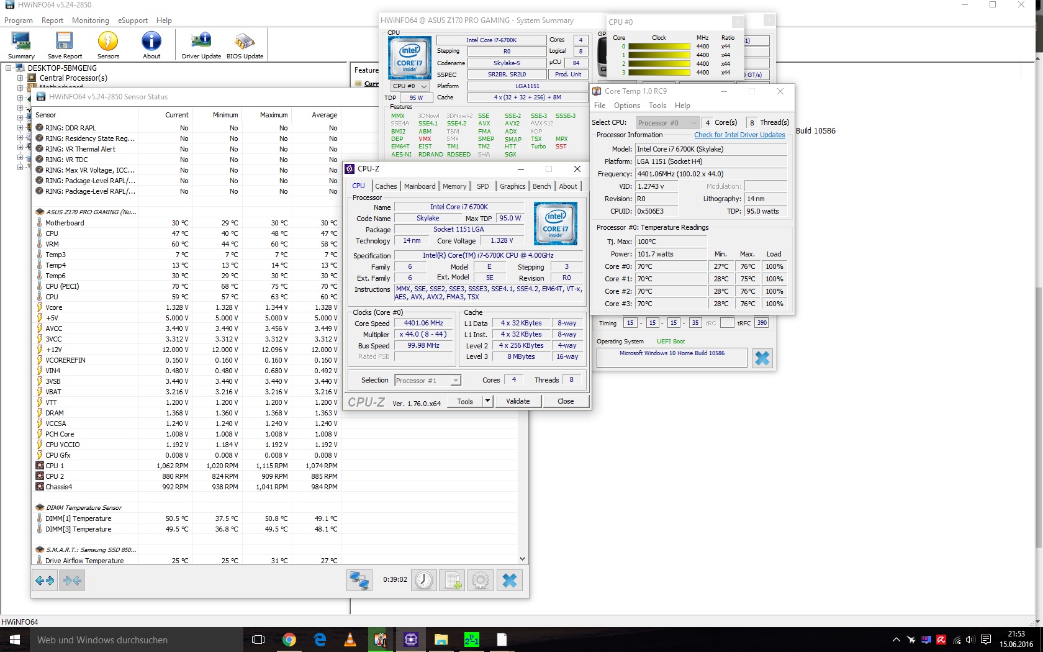Image resolution: width=1043 pixels, height=652 pixels.
Task: Open the Options menu in Core Temp
Action: tap(627, 106)
